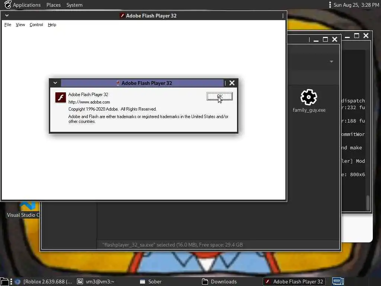Click the panel handle dots beside the clock
Viewport: 381px width, 286px height.
(330, 5)
